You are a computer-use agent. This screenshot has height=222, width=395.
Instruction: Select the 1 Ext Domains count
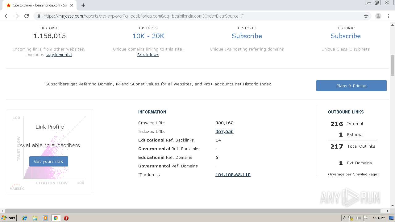point(341,163)
